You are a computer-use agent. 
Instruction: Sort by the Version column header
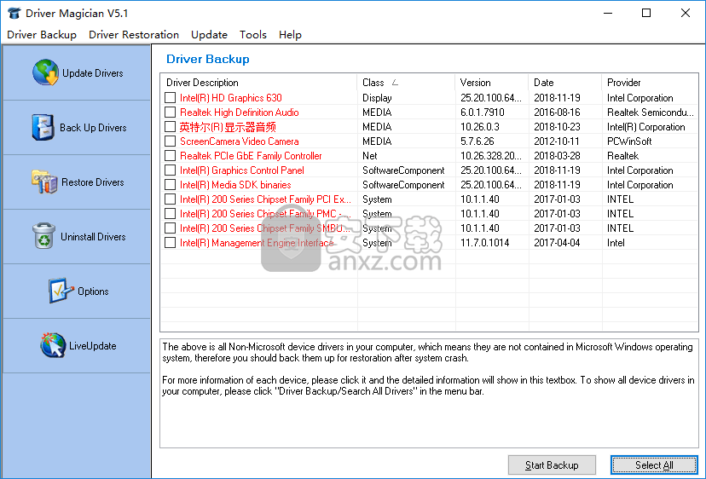[492, 83]
